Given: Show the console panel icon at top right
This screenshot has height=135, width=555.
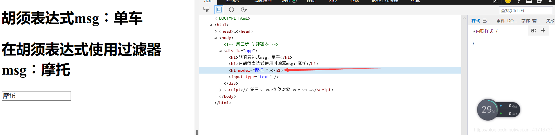Looking at the screenshot, I should pos(495,1).
